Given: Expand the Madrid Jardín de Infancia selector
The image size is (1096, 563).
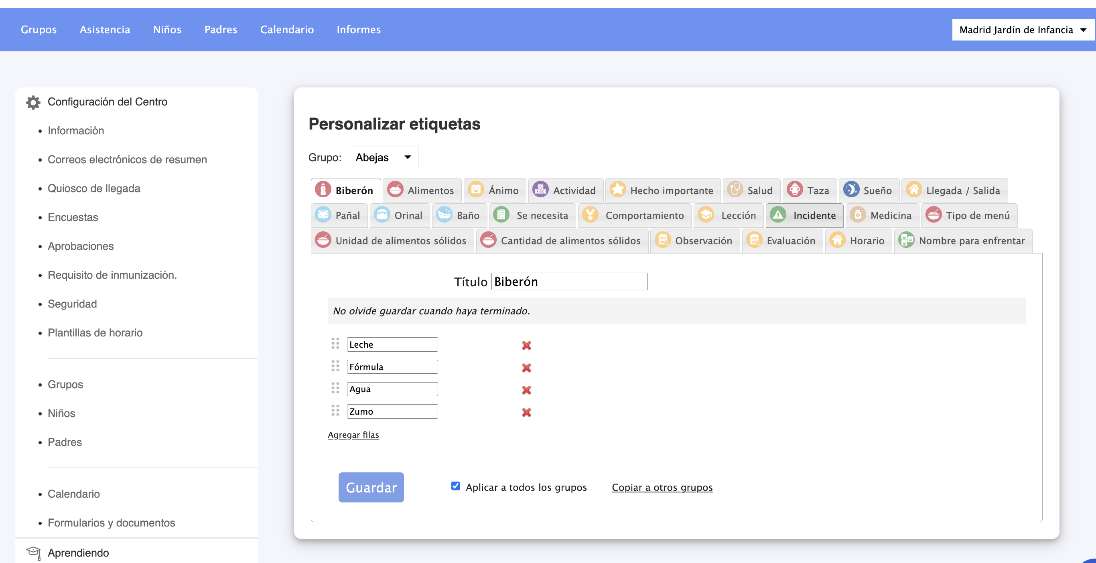Looking at the screenshot, I should (x=1022, y=30).
